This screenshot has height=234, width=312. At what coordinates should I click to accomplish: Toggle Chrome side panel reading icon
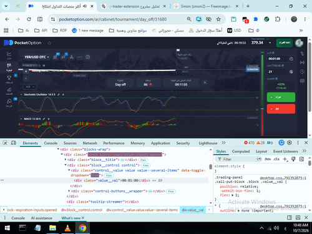pos(40,19)
